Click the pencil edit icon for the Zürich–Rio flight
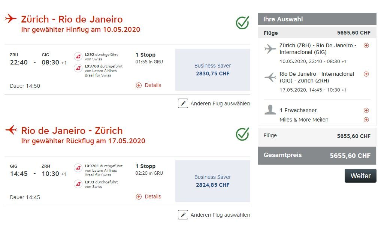This screenshot has width=381, height=225. 183,103
